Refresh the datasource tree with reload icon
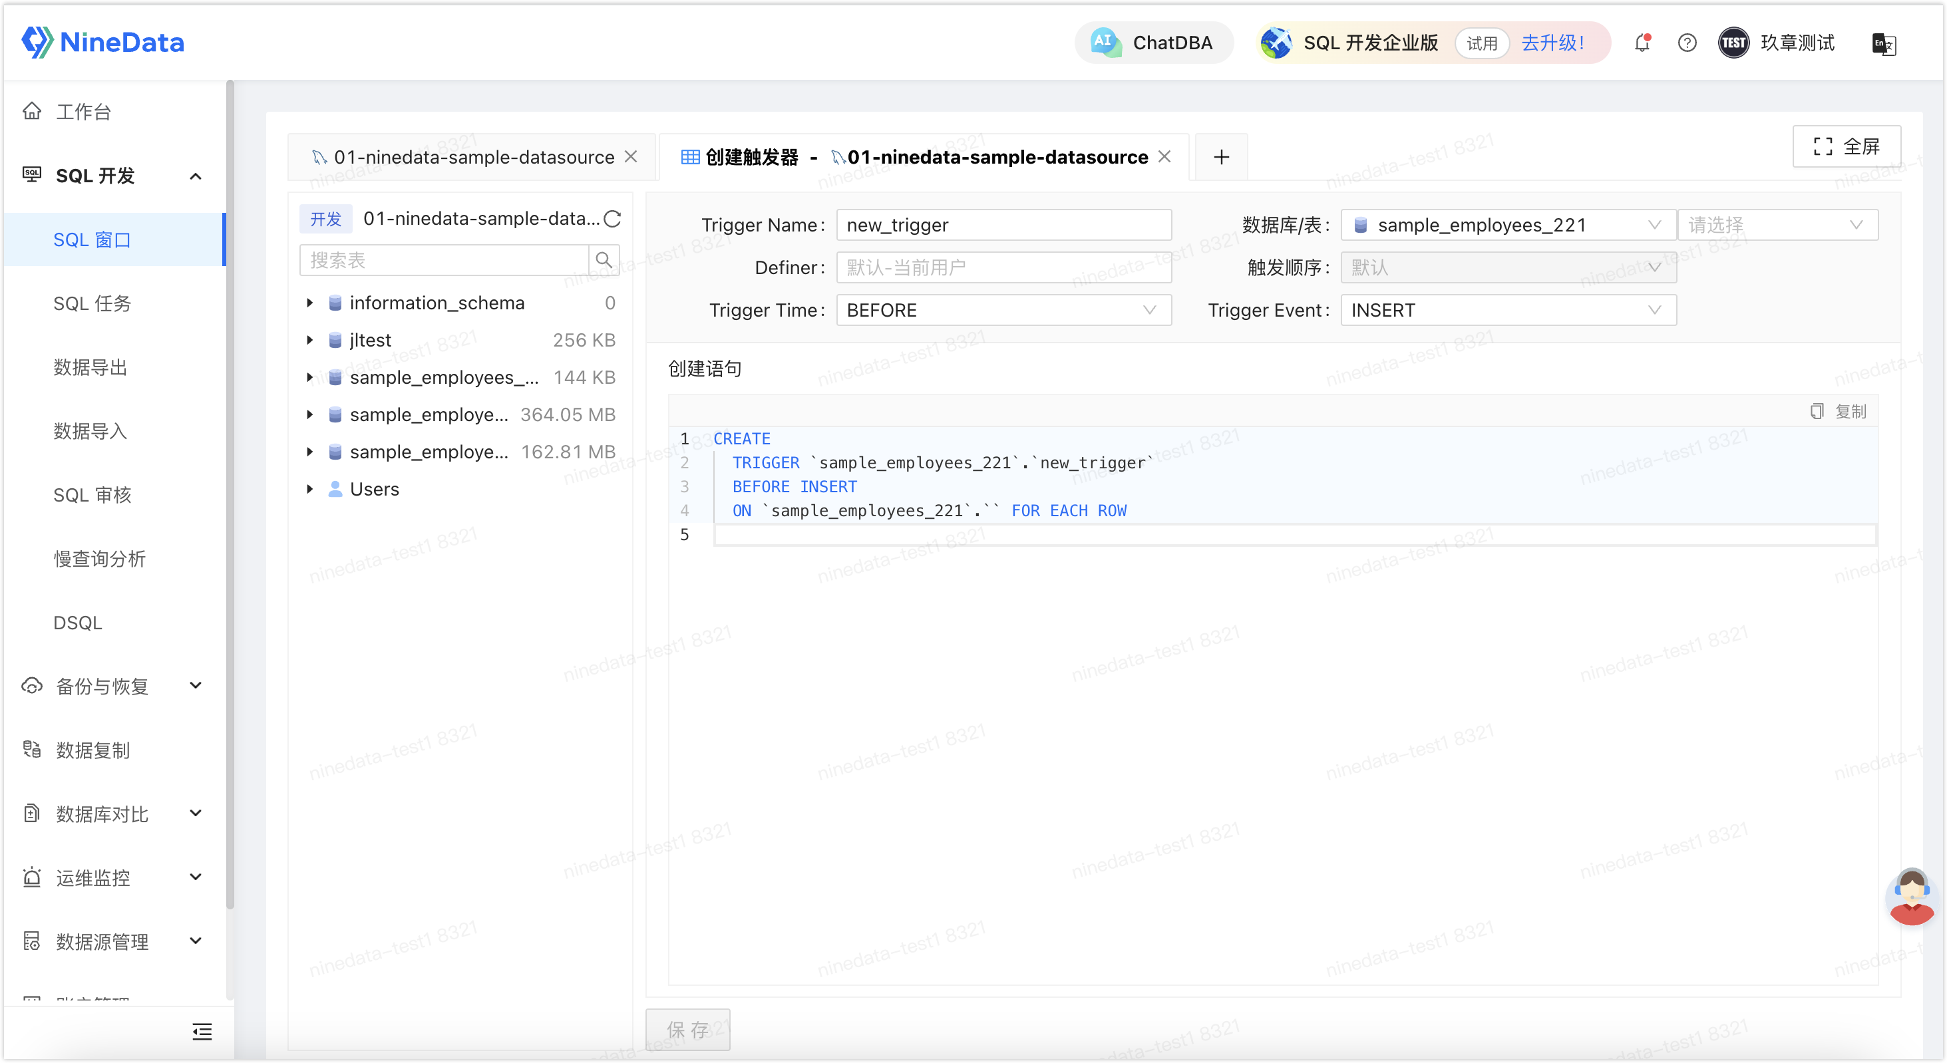1947x1063 pixels. tap(612, 219)
